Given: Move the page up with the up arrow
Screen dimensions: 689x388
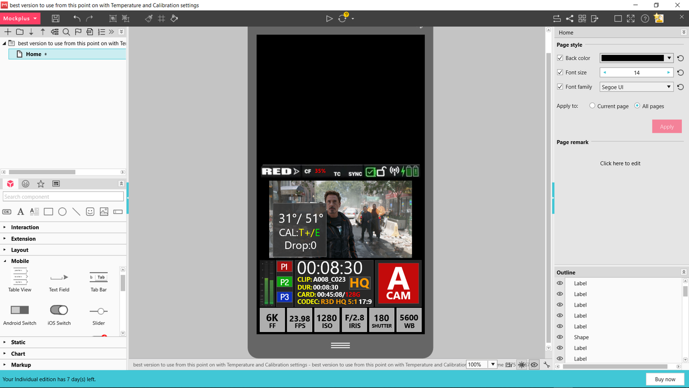Looking at the screenshot, I should pos(43,32).
